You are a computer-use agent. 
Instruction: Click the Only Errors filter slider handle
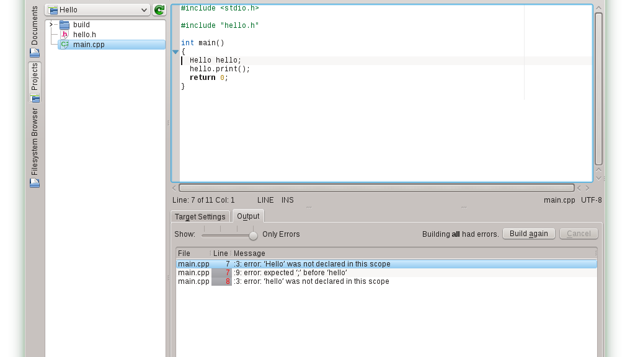pyautogui.click(x=253, y=236)
